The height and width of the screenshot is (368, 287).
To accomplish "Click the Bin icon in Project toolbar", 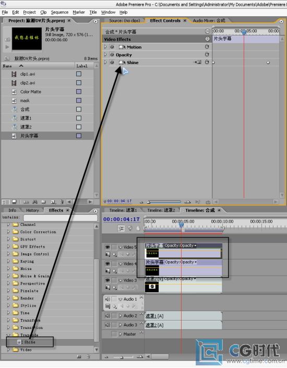I will [x=43, y=202].
